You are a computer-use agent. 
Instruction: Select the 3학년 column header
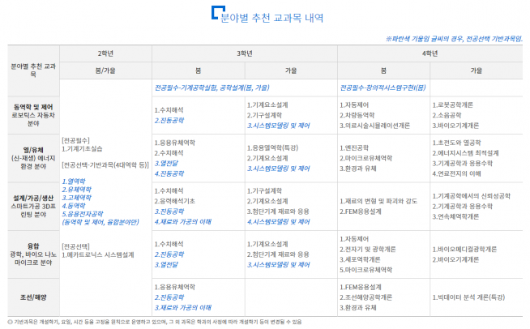(245, 53)
